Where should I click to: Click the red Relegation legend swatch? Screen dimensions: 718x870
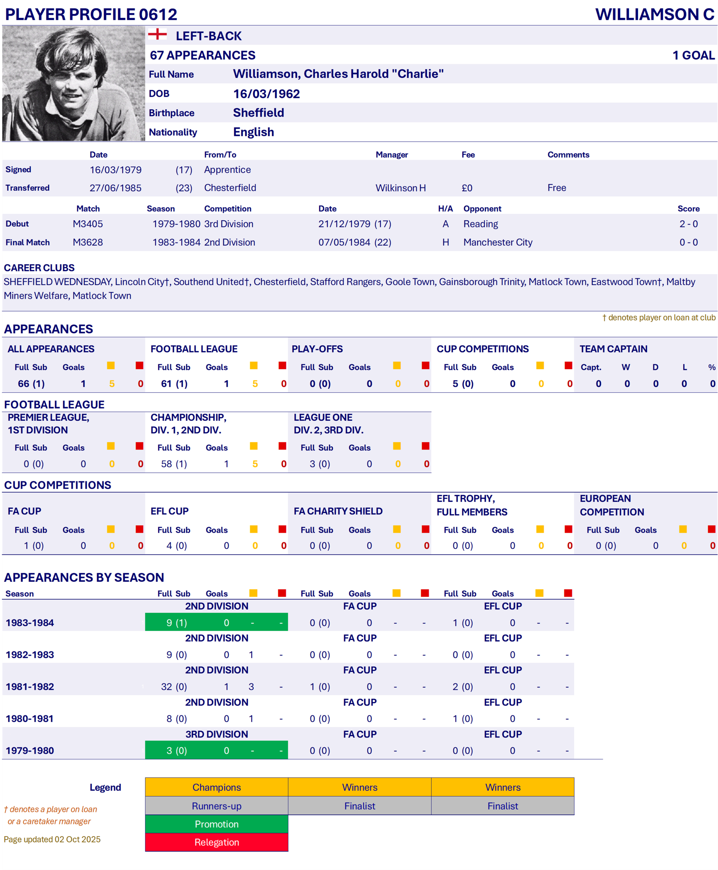click(216, 842)
